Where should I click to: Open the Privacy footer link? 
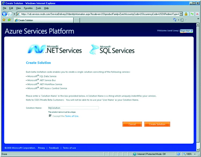(x=41, y=148)
